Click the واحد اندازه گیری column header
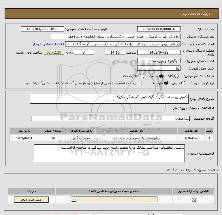222x215 pixels. coord(81,131)
